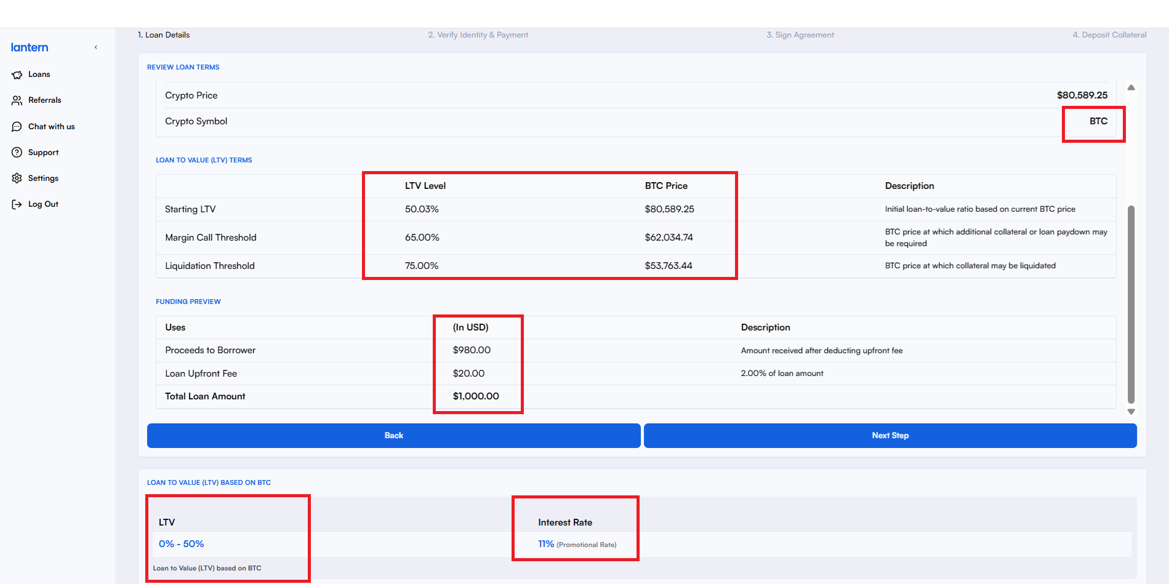Click the scroll down arrow of loan terms
The height and width of the screenshot is (584, 1169).
(x=1131, y=412)
